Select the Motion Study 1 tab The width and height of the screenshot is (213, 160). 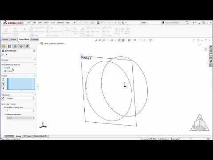click(40, 136)
